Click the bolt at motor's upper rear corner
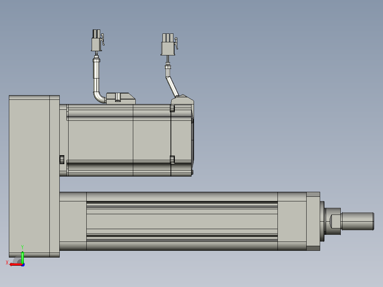Screen dimensions: 383x287 [x=172, y=108]
